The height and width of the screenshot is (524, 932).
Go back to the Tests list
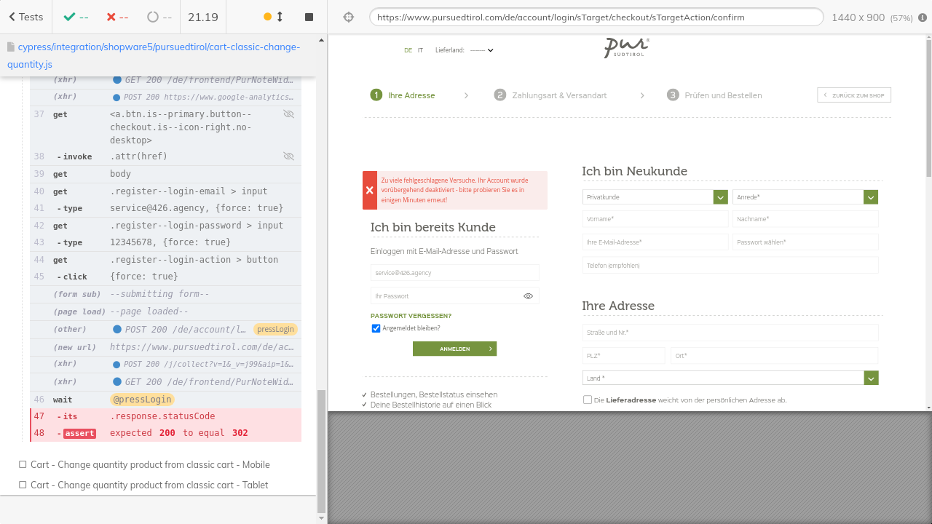pos(25,17)
